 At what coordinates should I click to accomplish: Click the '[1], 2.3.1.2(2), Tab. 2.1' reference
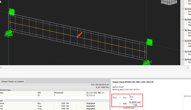(96, 93)
